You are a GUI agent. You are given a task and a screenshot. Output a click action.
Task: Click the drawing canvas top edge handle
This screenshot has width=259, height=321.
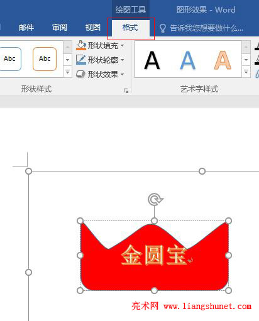(x=202, y=171)
